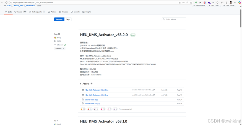React with heart emoji (12)
The image size is (242, 125).
pos(103,109)
